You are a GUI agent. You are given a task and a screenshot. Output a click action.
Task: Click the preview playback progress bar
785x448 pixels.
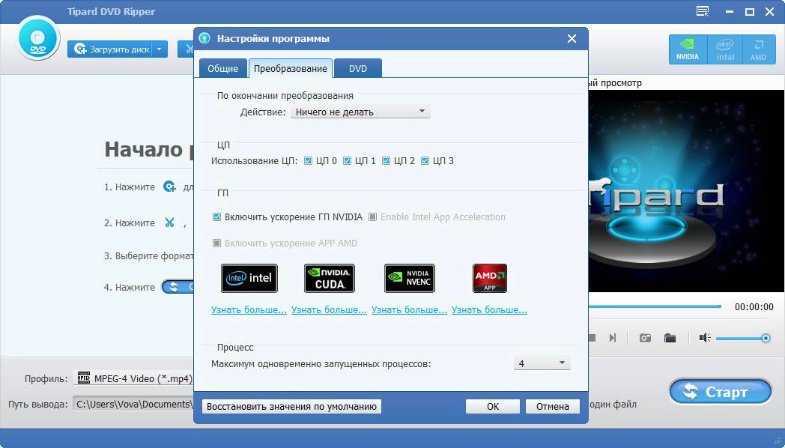(655, 306)
